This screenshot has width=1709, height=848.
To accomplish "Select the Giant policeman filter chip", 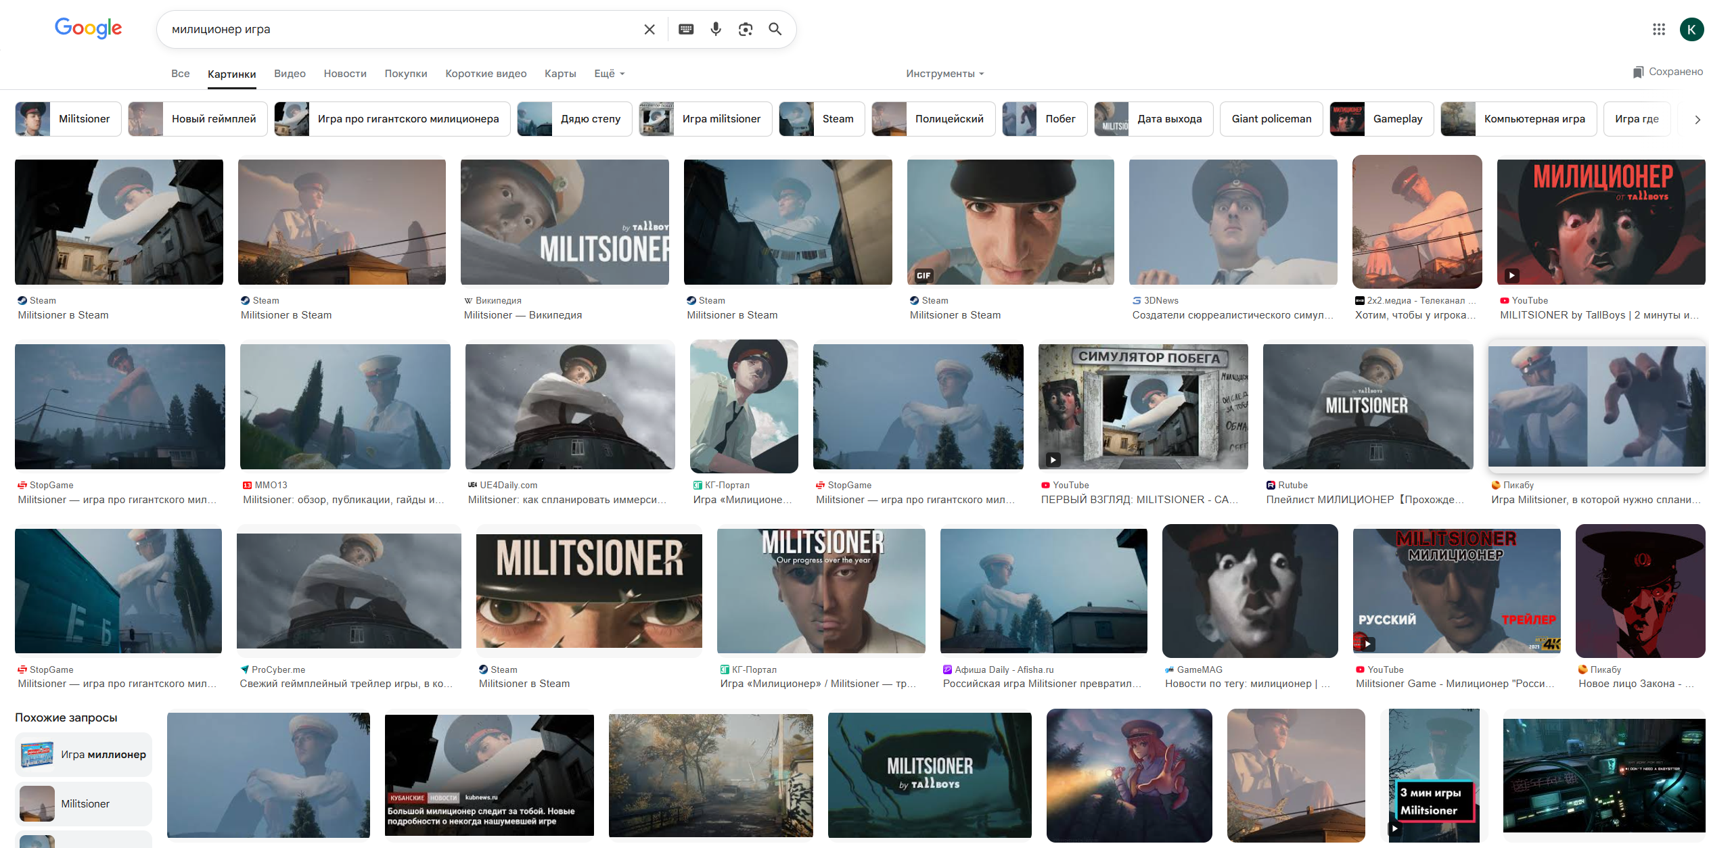I will (1271, 119).
